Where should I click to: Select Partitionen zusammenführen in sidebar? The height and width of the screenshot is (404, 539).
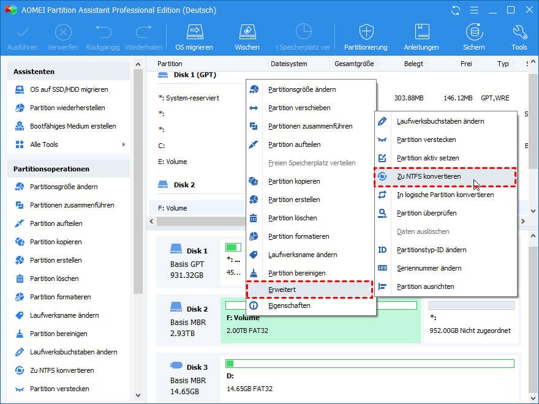(x=72, y=205)
